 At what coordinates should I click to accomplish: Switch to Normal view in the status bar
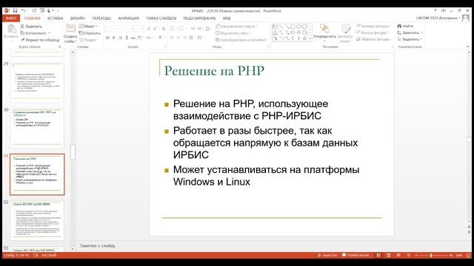pos(378,255)
